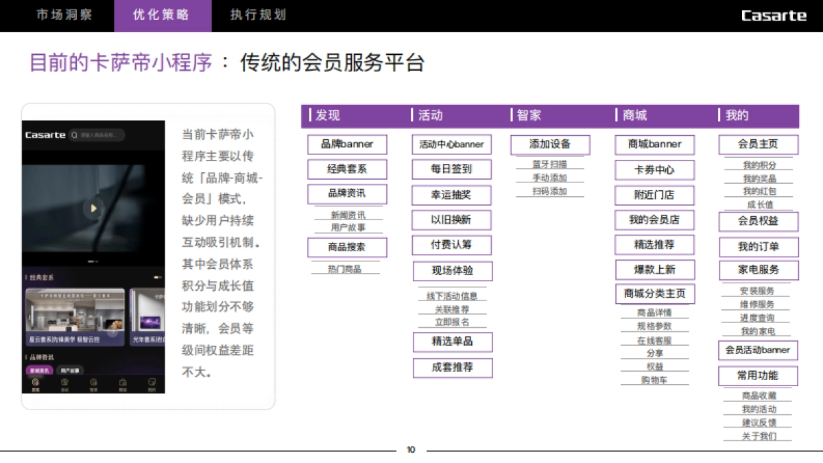Open the 蓝牙扫描 link
The image size is (823, 463).
coord(549,164)
